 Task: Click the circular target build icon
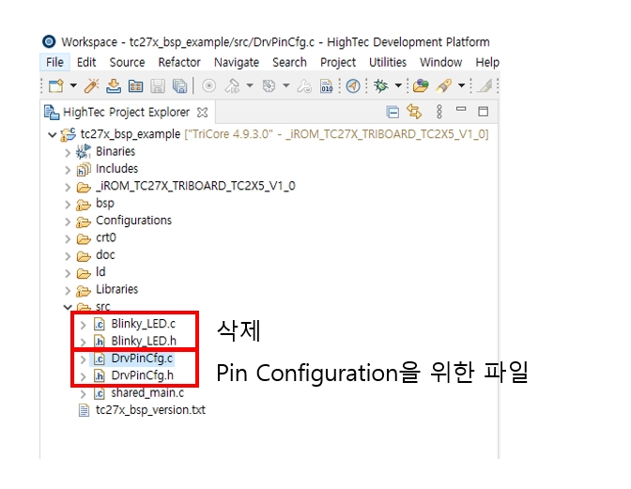(x=208, y=85)
